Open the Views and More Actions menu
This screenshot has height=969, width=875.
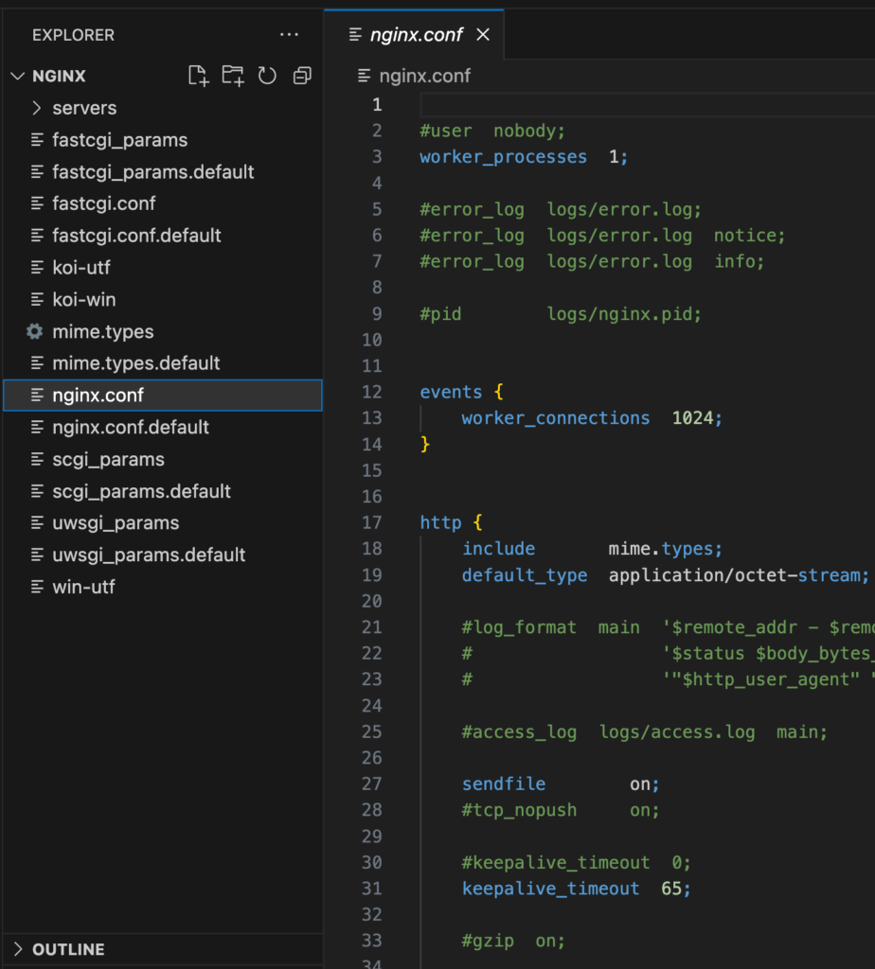pyautogui.click(x=289, y=34)
